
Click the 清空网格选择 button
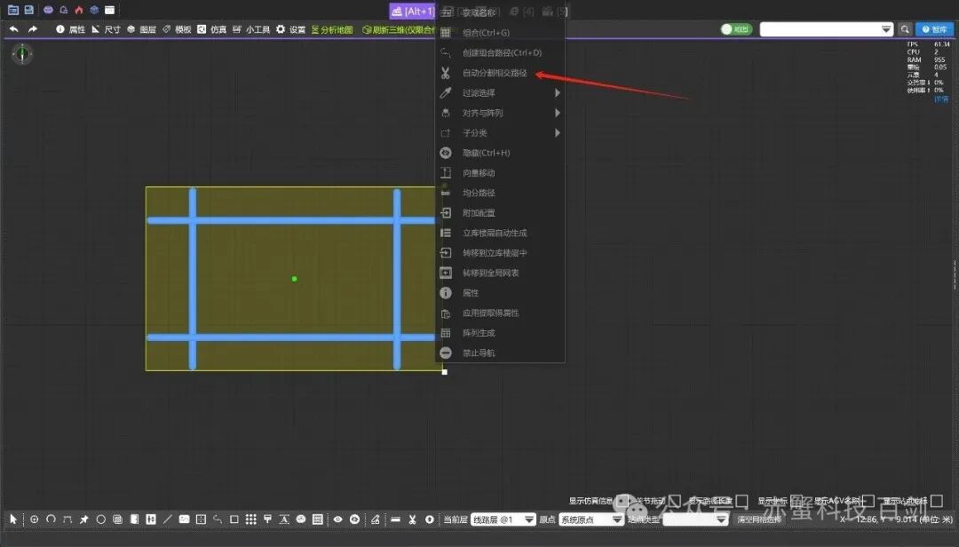(759, 519)
